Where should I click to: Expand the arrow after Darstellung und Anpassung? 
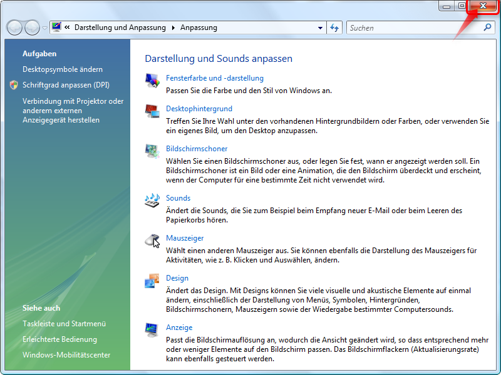click(x=172, y=27)
